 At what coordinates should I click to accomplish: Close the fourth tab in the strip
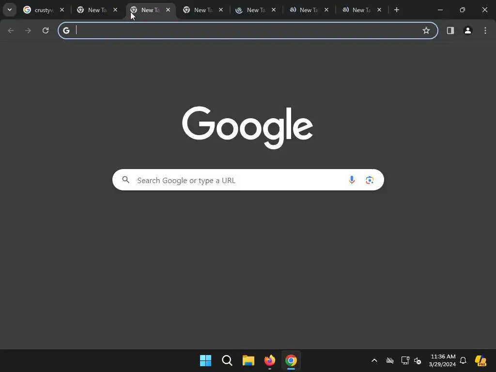pyautogui.click(x=221, y=10)
